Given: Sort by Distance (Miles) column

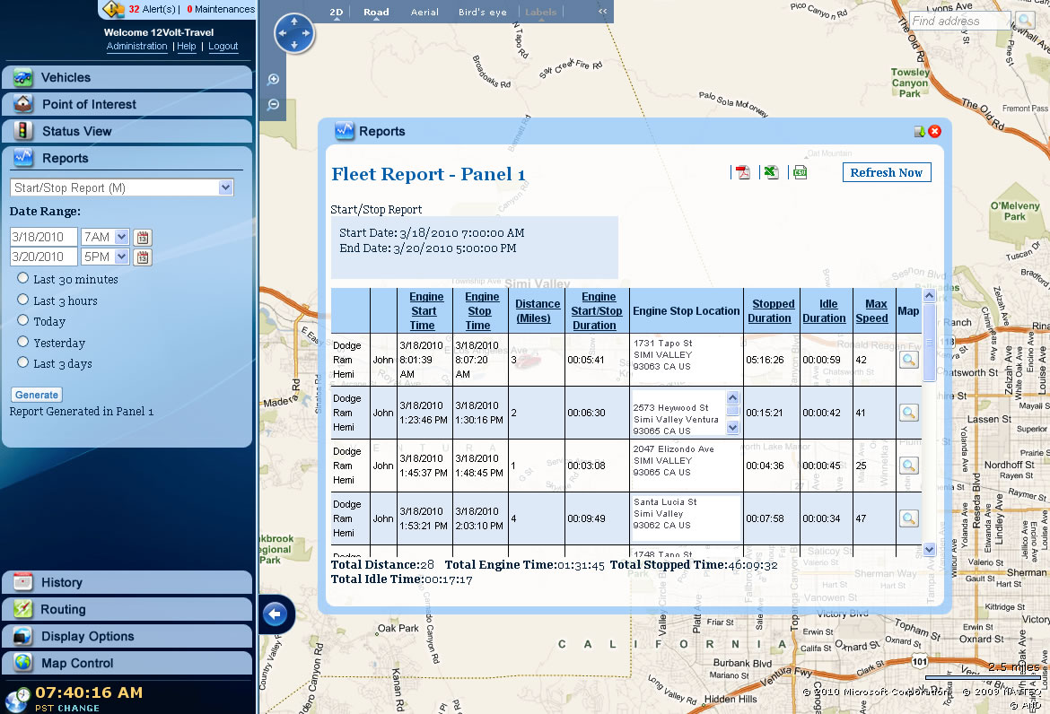Looking at the screenshot, I should [537, 311].
